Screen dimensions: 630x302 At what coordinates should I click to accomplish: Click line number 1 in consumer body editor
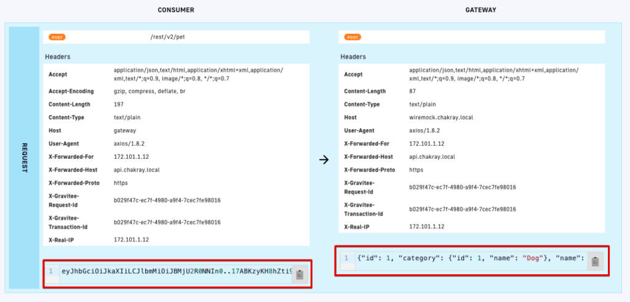(51, 271)
